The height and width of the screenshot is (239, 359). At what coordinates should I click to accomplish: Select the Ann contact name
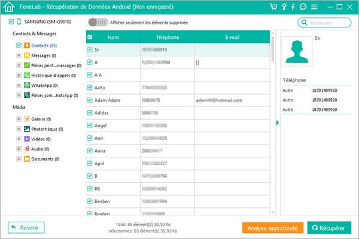tap(99, 138)
